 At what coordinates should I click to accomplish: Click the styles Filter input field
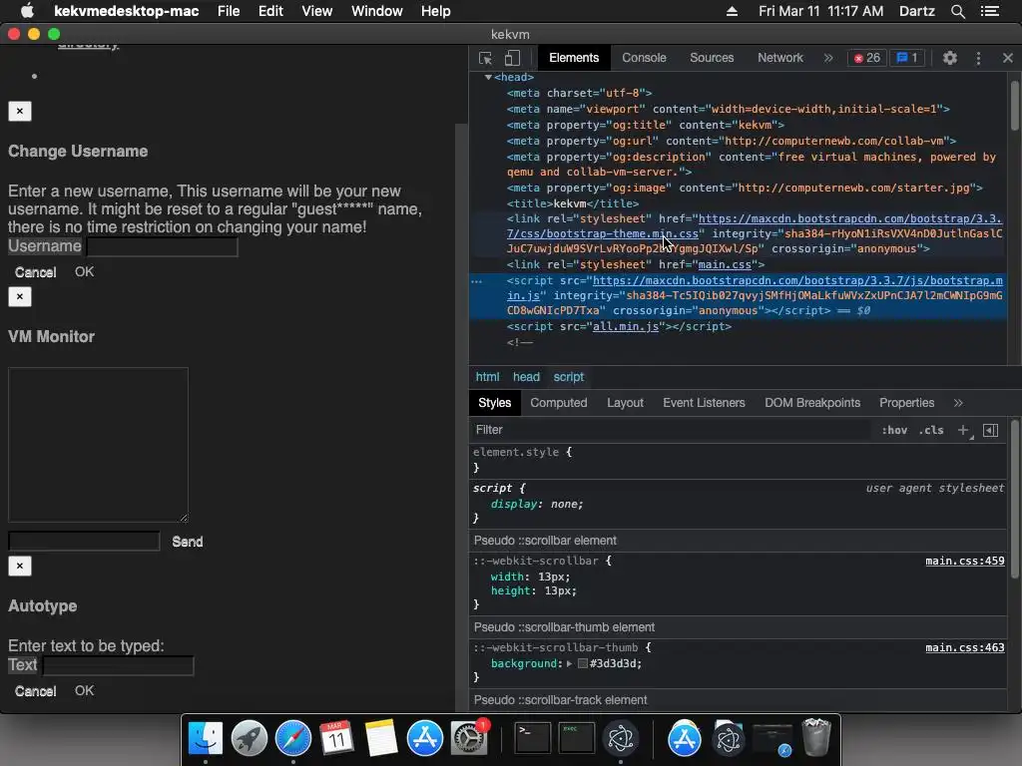[x=672, y=430]
